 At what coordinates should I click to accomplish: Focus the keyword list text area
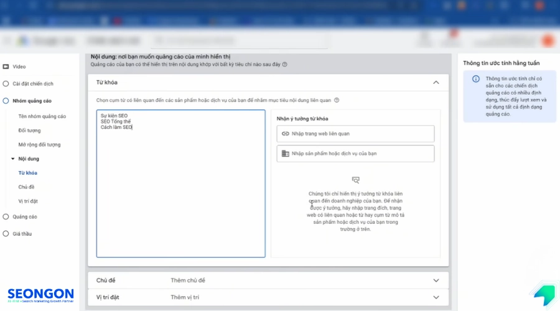180,183
